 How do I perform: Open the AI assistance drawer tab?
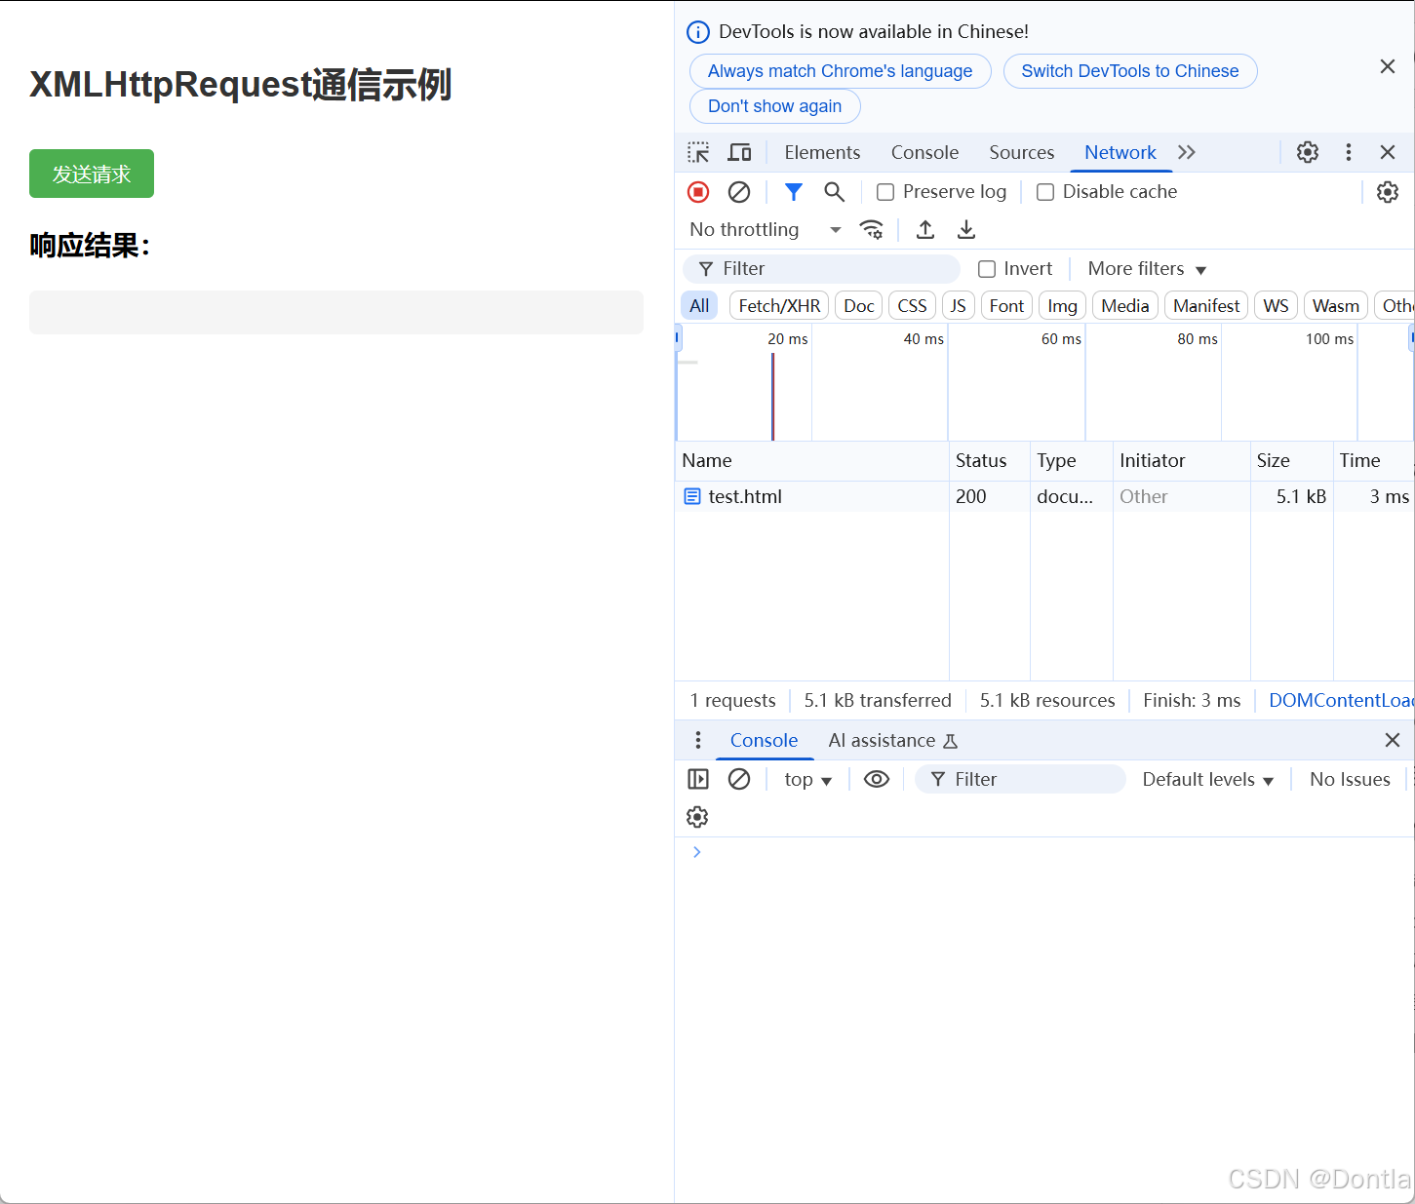tap(892, 740)
